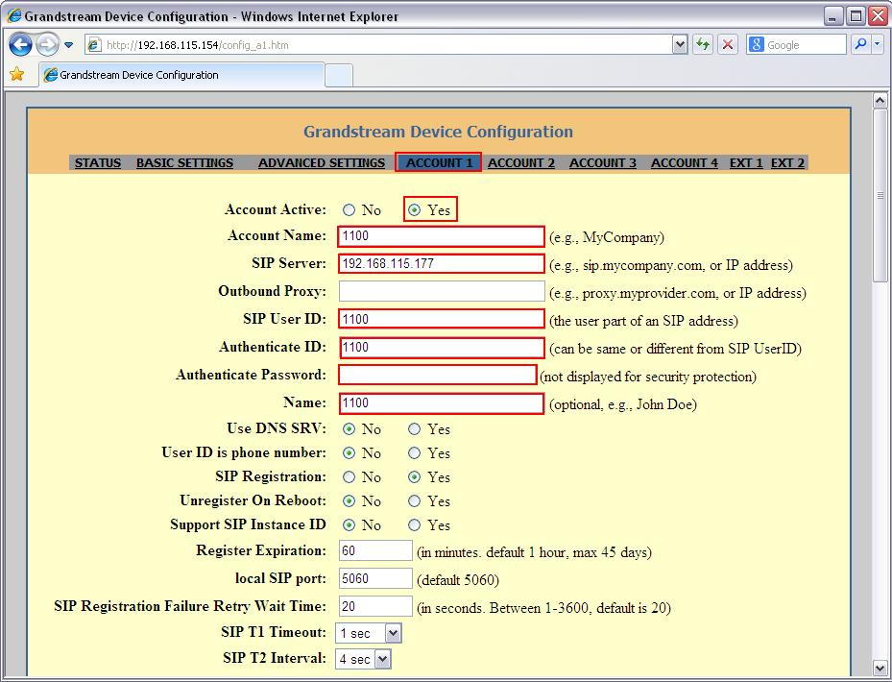Click the page icon in the address bar

pos(95,44)
